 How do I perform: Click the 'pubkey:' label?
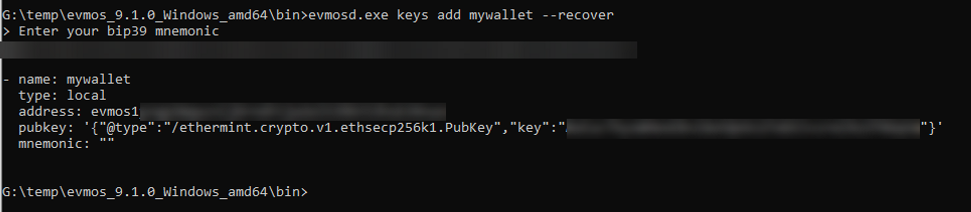click(43, 128)
